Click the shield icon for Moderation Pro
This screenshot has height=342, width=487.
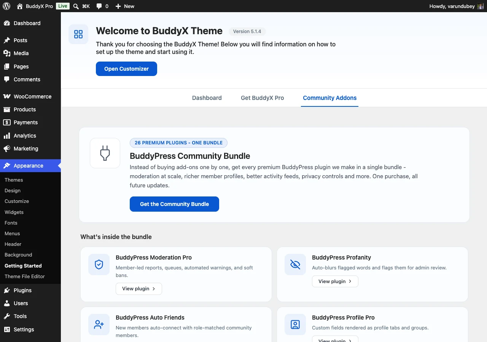coord(99,264)
